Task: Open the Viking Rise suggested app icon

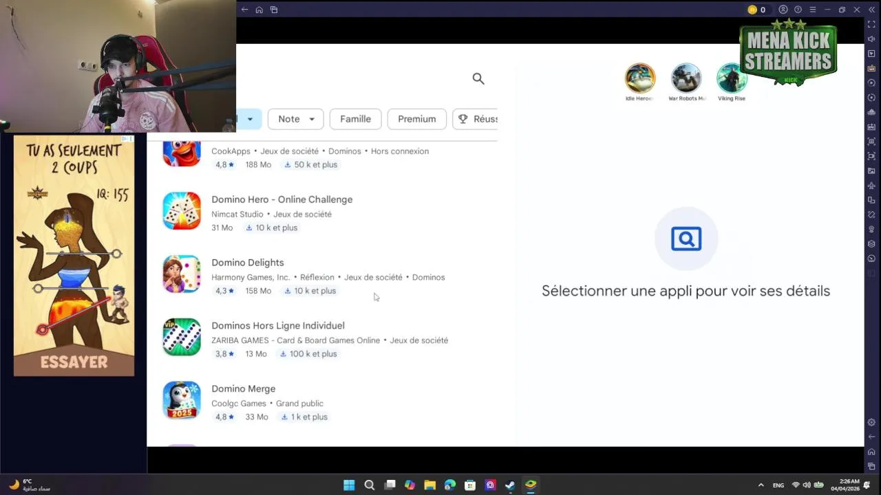Action: coord(731,78)
